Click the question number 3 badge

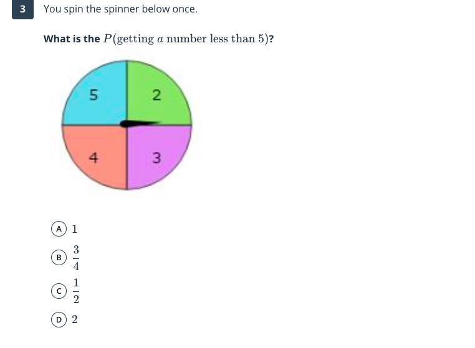22,9
